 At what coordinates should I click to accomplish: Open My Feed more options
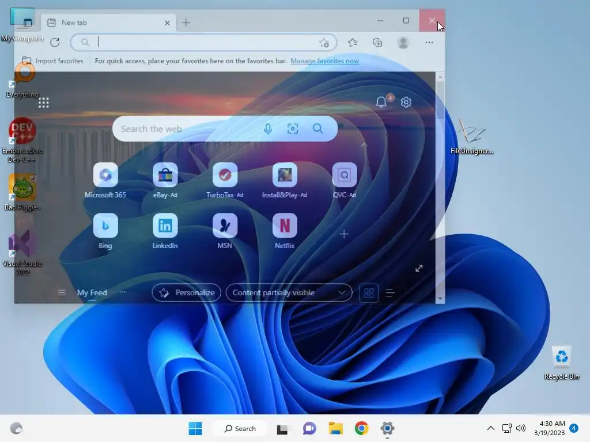123,292
